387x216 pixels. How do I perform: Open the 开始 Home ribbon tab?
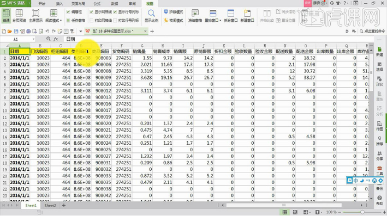(42, 4)
